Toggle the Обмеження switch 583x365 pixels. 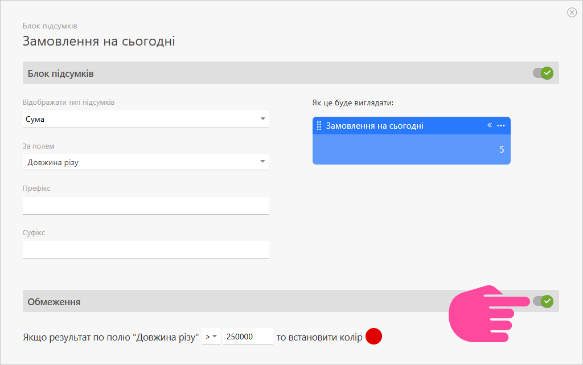pos(543,301)
